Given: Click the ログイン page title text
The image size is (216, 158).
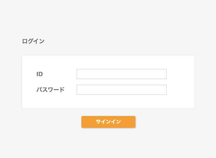Looking at the screenshot, I should 33,41.
